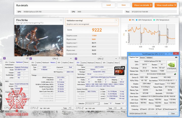Open SPD tab in CPU-Z CPU window
The image size is (182, 118).
(x=104, y=63)
